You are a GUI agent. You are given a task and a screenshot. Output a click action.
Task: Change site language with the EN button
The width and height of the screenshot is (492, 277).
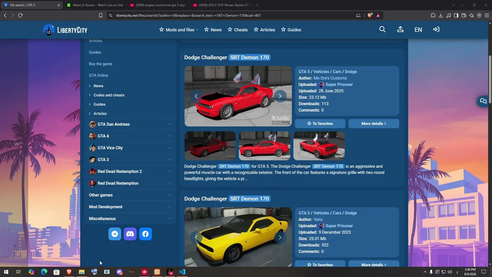[x=418, y=30]
